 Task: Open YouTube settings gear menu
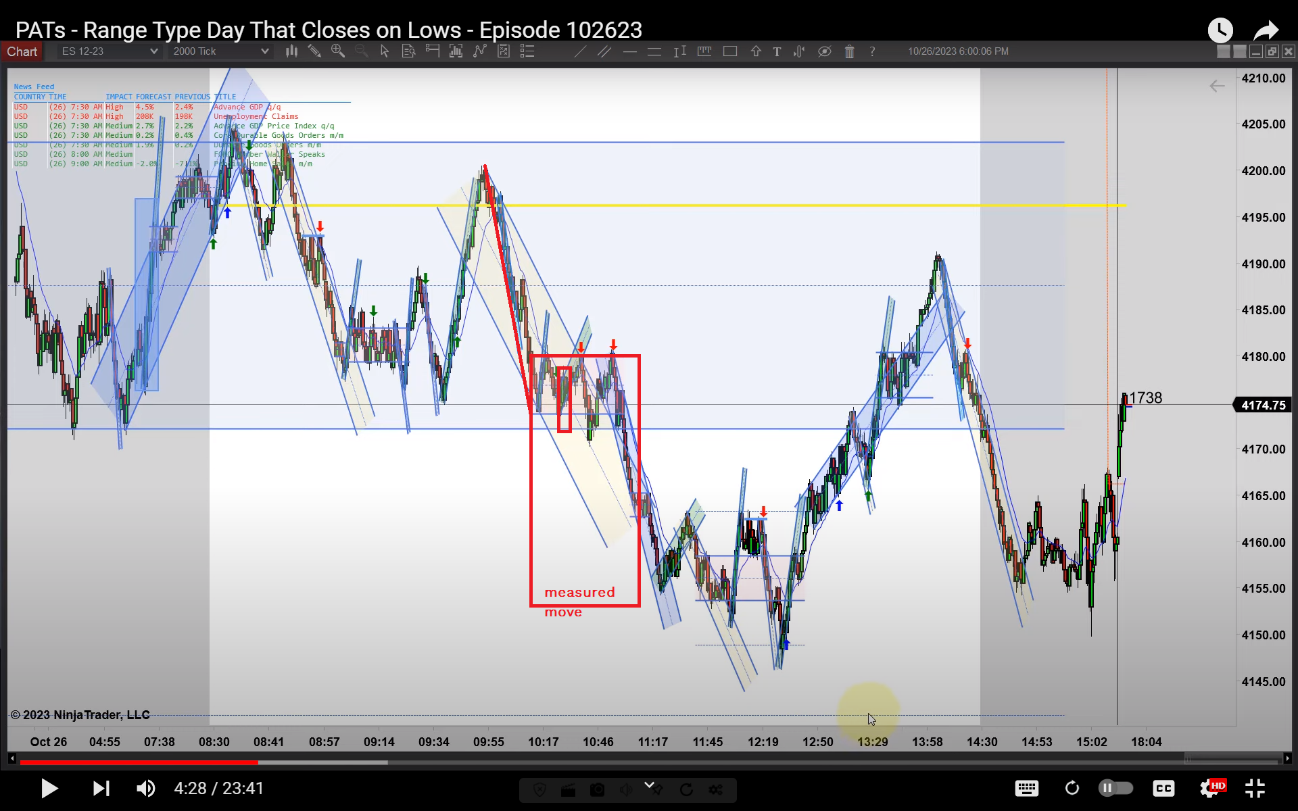1209,788
